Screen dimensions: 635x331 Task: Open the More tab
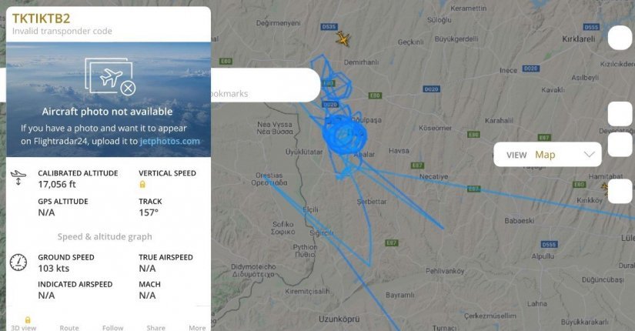pyautogui.click(x=197, y=327)
